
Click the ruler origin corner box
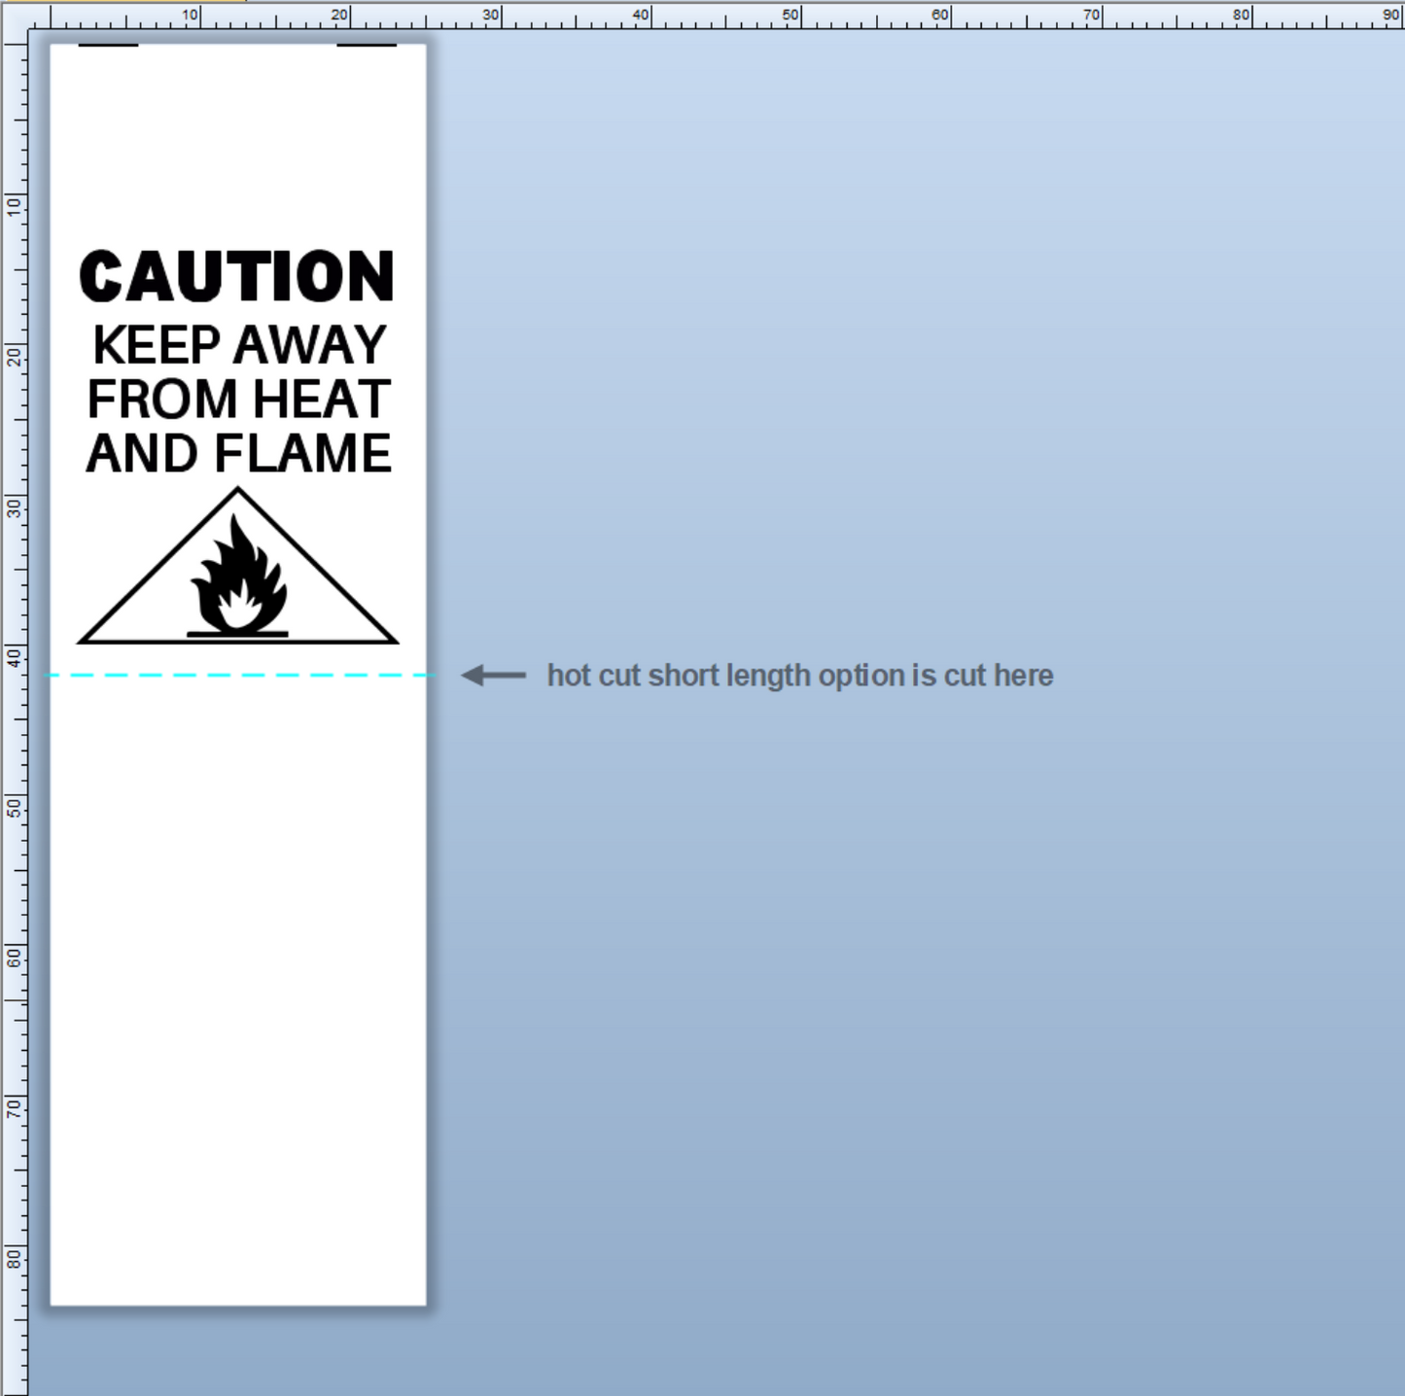click(x=14, y=15)
